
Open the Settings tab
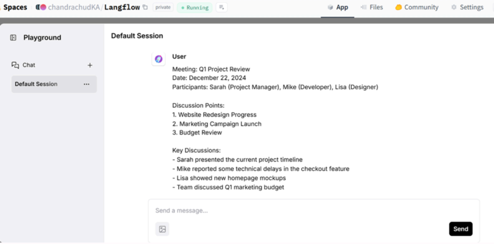tap(467, 7)
